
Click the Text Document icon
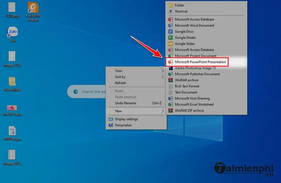(x=170, y=92)
